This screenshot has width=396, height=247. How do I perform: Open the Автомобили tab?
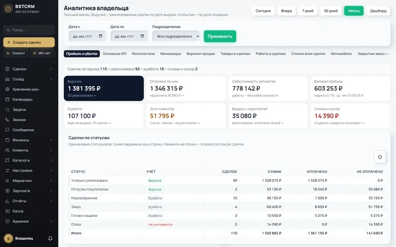pos(341,54)
